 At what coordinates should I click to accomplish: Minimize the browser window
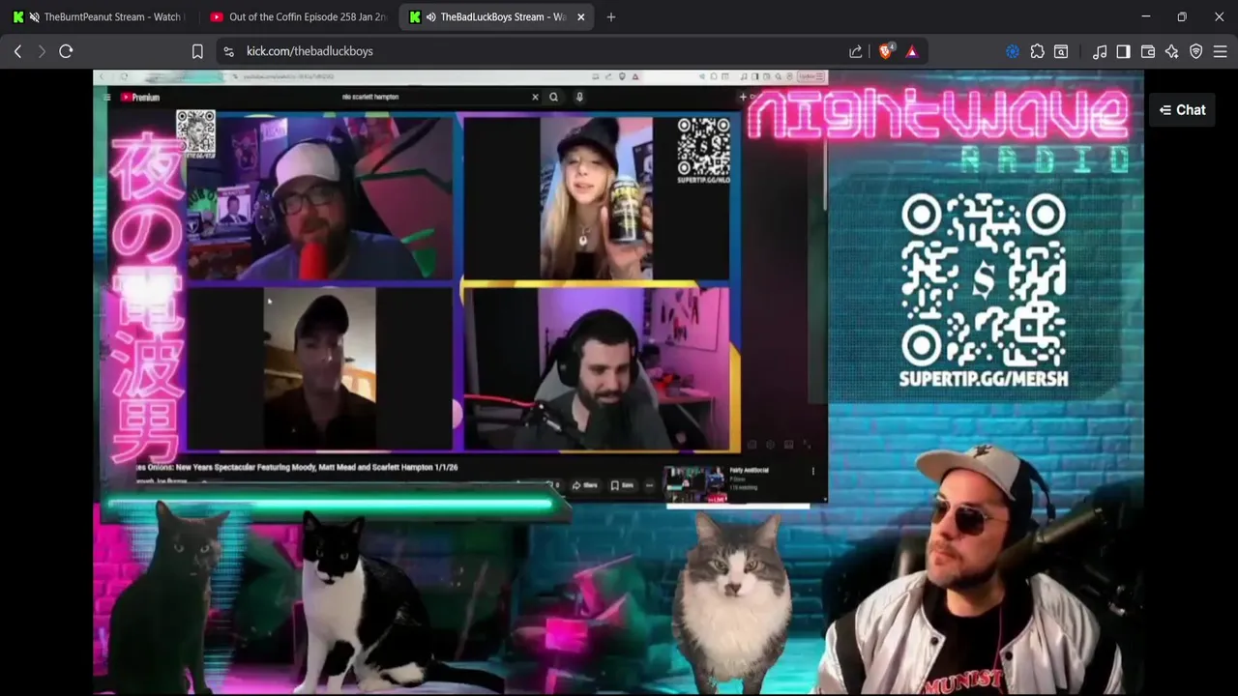point(1146,16)
